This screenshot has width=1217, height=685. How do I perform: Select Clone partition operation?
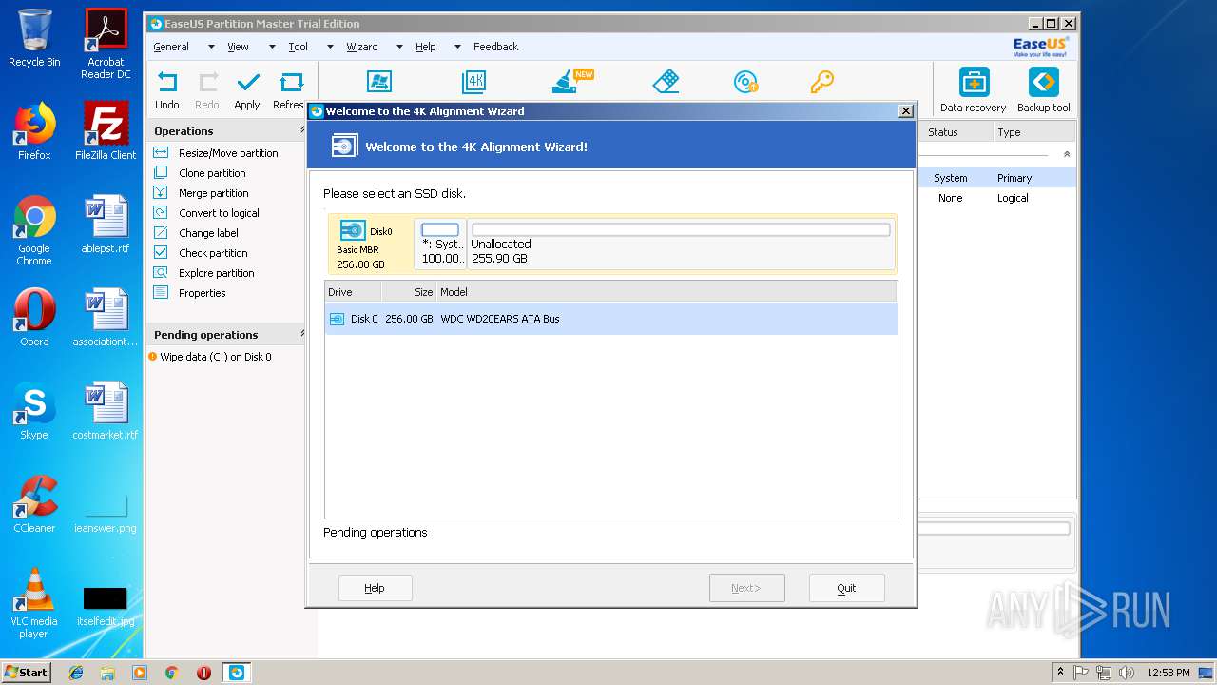212,173
